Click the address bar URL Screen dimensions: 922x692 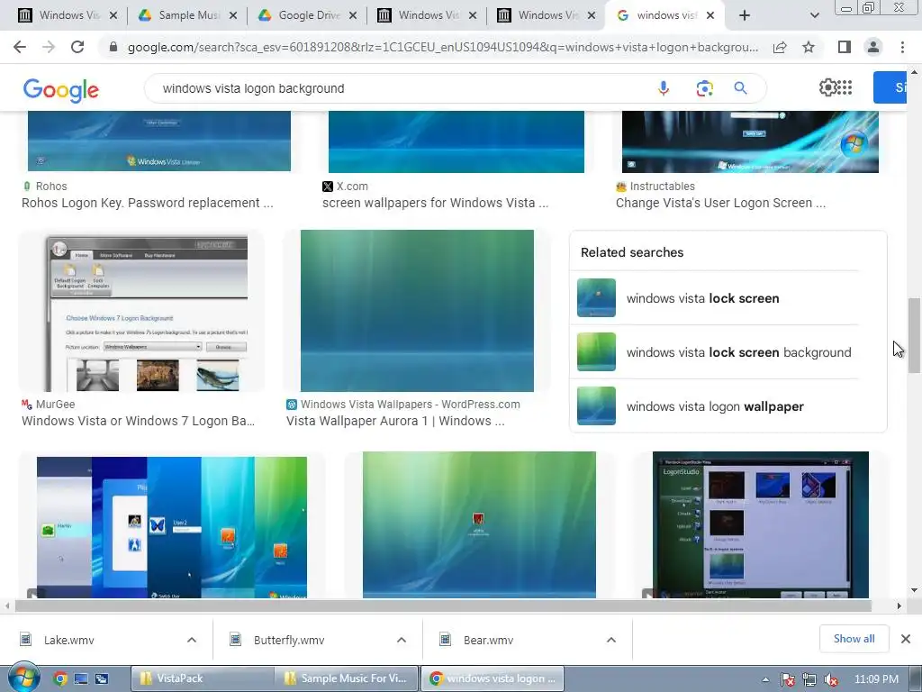(442, 47)
